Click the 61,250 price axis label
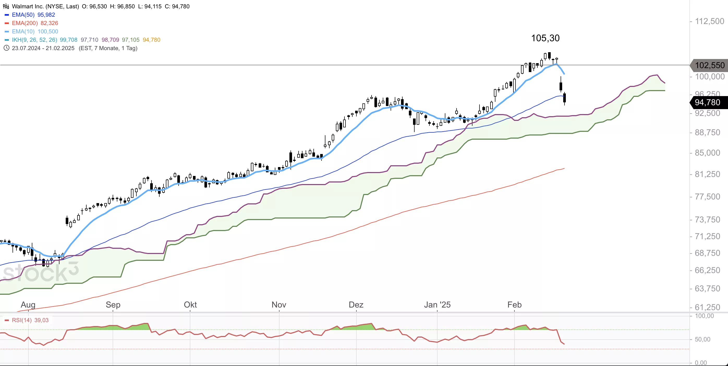Viewport: 728px width, 366px height. coord(708,307)
